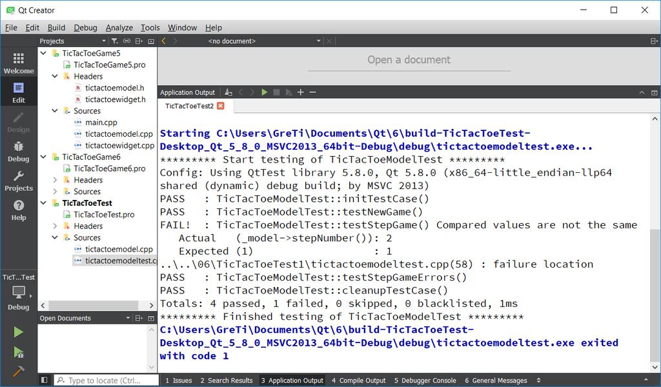The image size is (661, 387).
Task: Select tictactoemodeltest.cpp in the project tree
Action: (x=121, y=261)
